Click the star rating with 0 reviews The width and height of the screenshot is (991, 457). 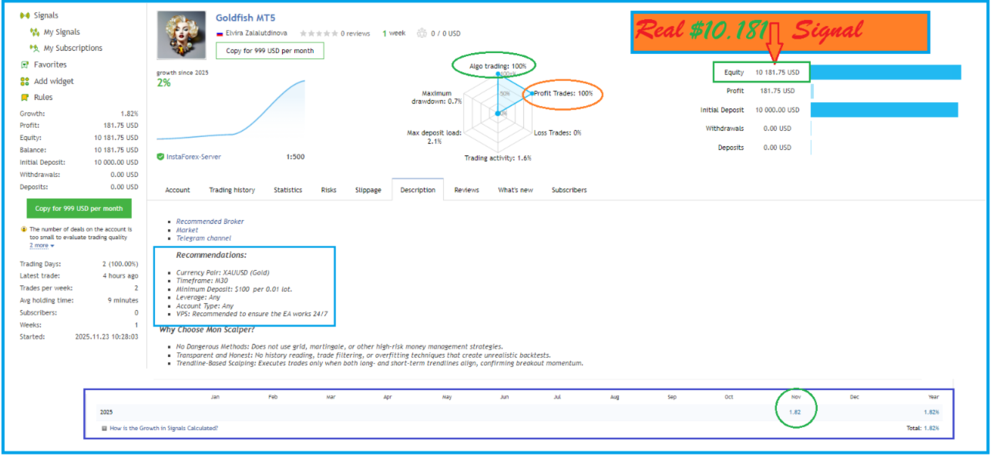tap(318, 34)
